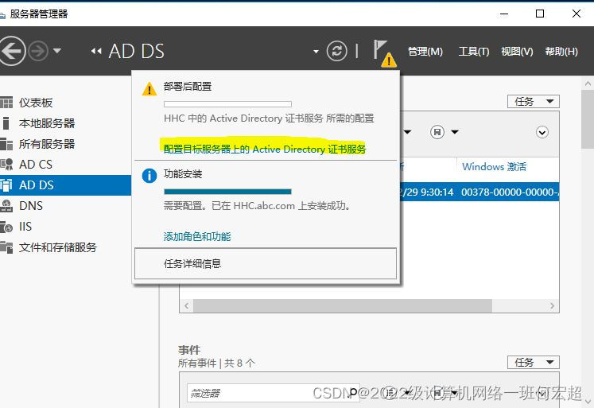This screenshot has height=408, width=594.
Task: Select 本地服务器 in the sidebar
Action: pyautogui.click(x=65, y=123)
